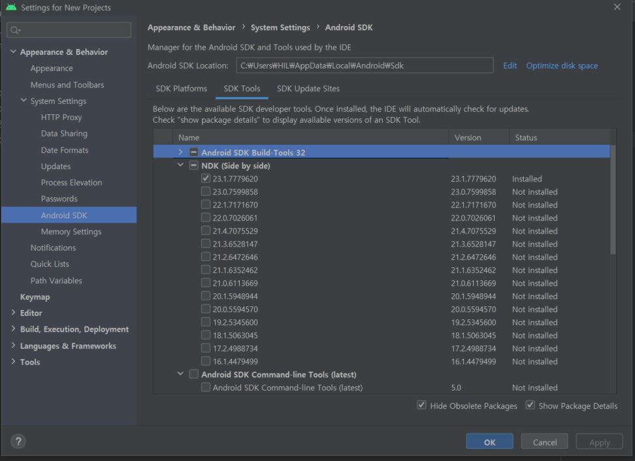Click the Name column header

click(311, 138)
